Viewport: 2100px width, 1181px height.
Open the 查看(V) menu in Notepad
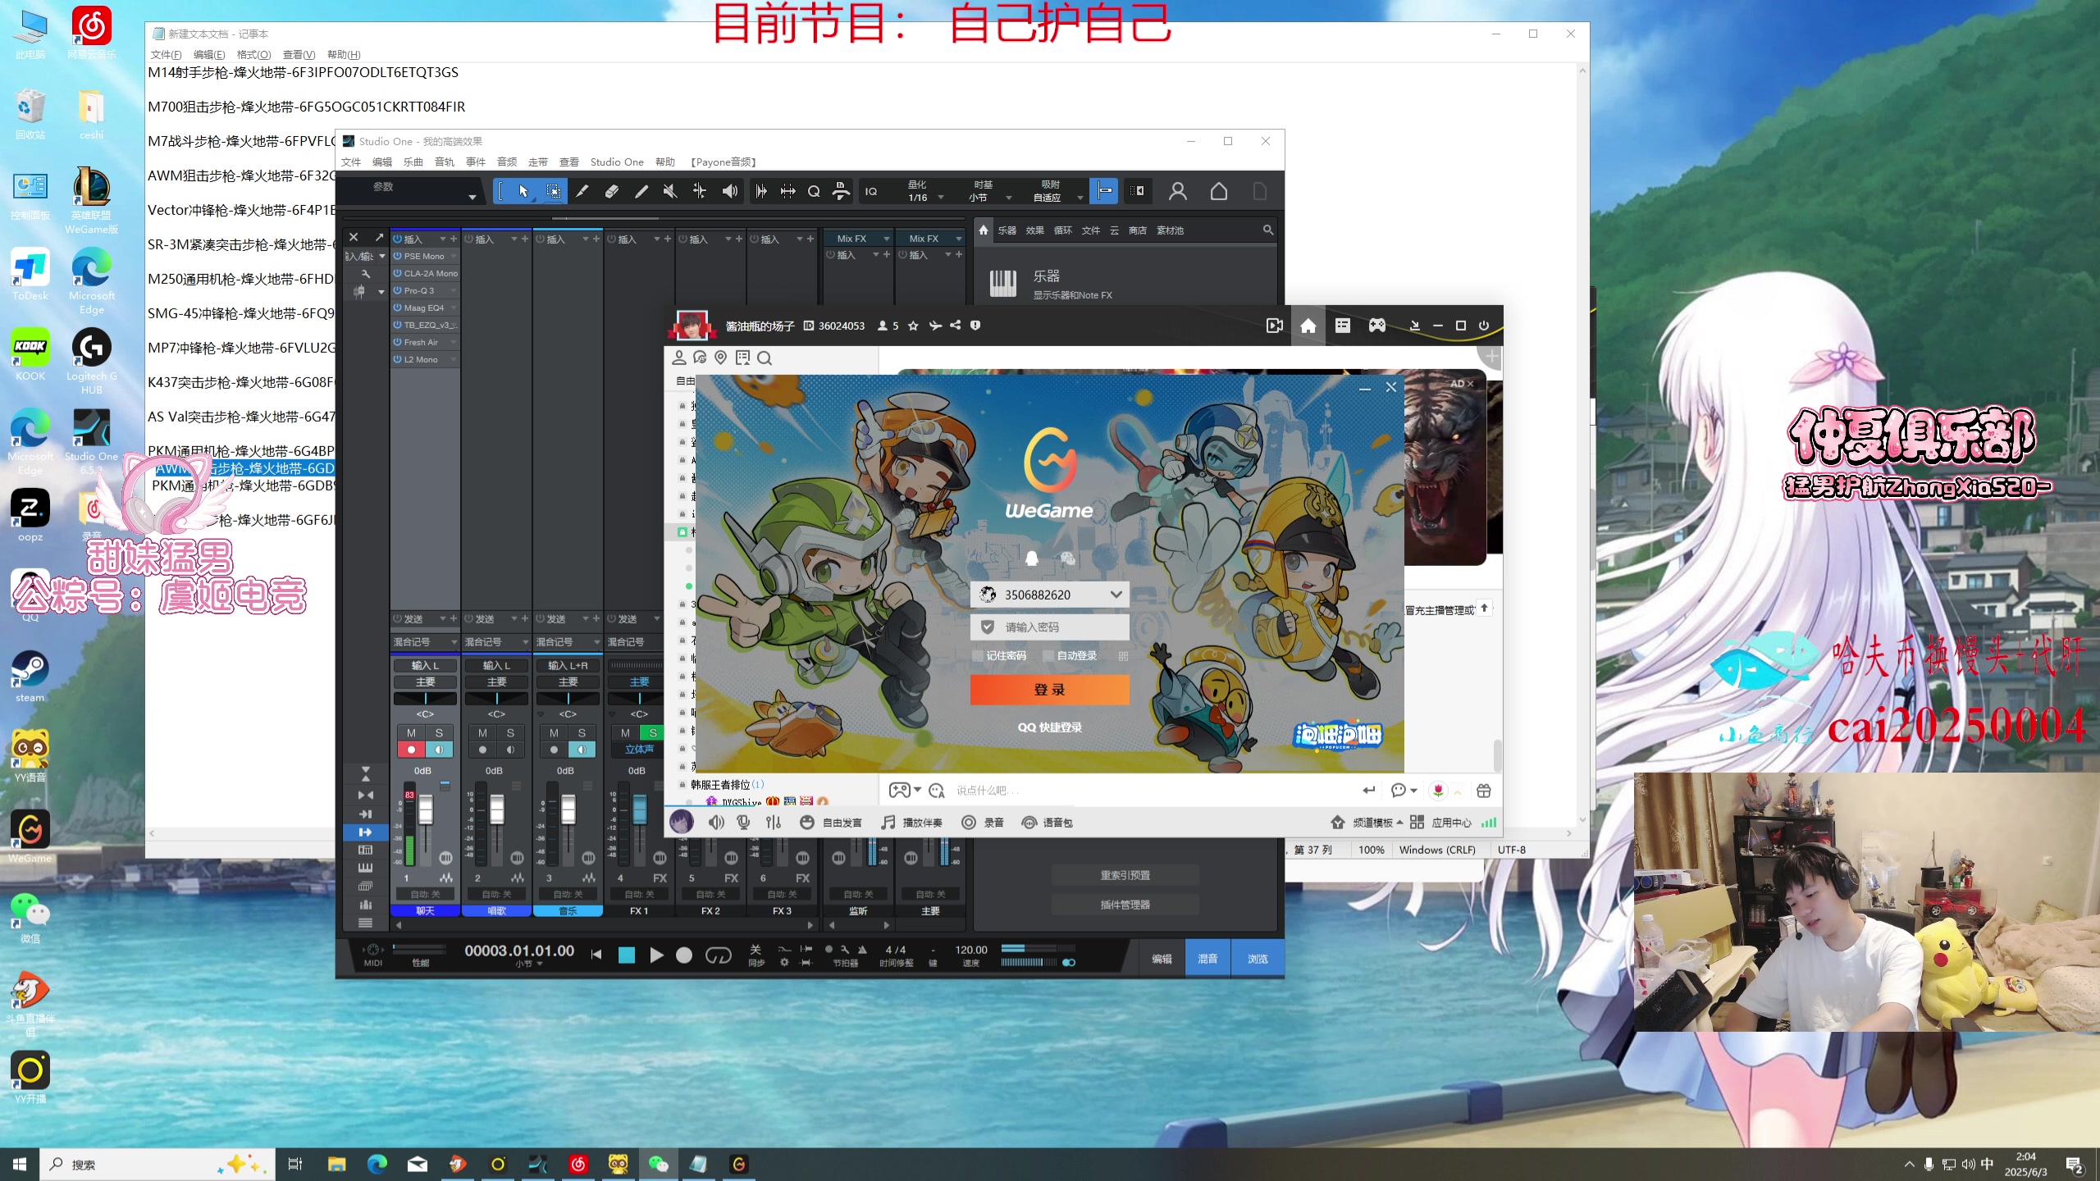point(299,54)
